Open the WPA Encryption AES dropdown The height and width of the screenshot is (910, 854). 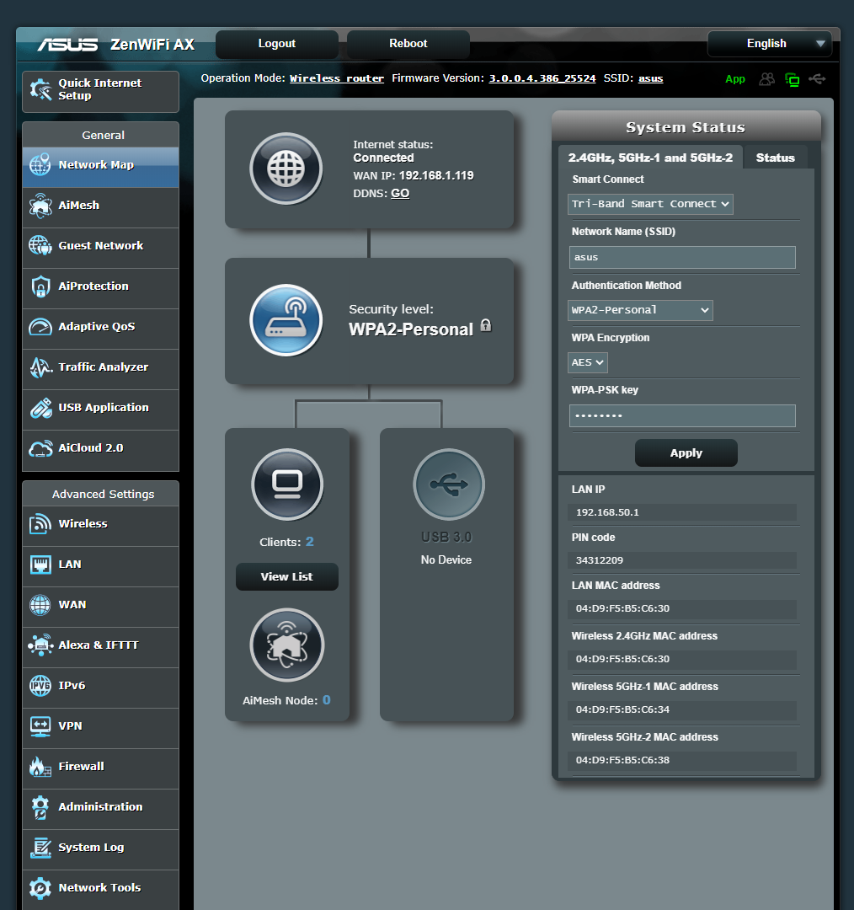pos(587,362)
